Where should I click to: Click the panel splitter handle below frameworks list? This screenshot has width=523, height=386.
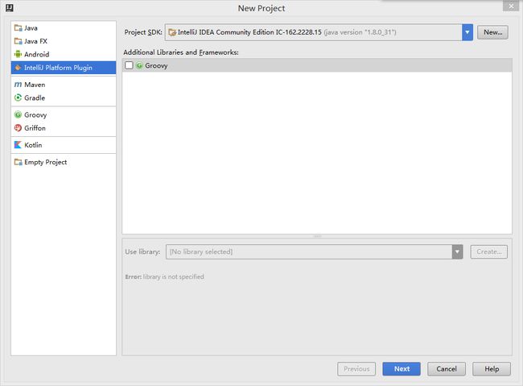(317, 236)
